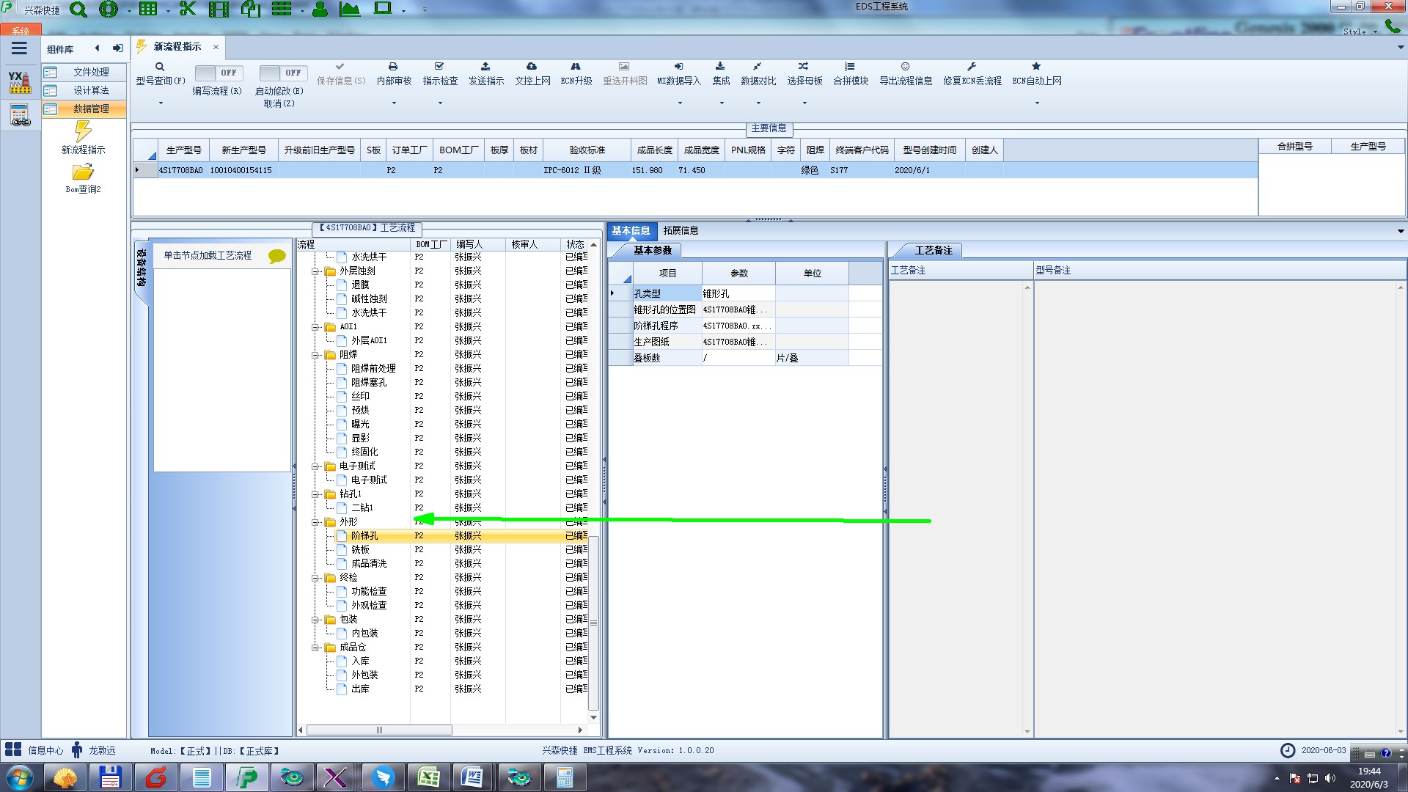Open dropdown arrow under 指示检查
This screenshot has width=1408, height=792.
pos(440,103)
